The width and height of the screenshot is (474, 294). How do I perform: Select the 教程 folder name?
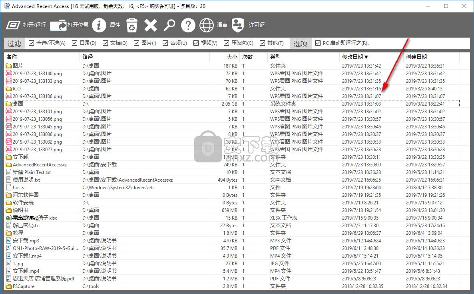(x=18, y=233)
